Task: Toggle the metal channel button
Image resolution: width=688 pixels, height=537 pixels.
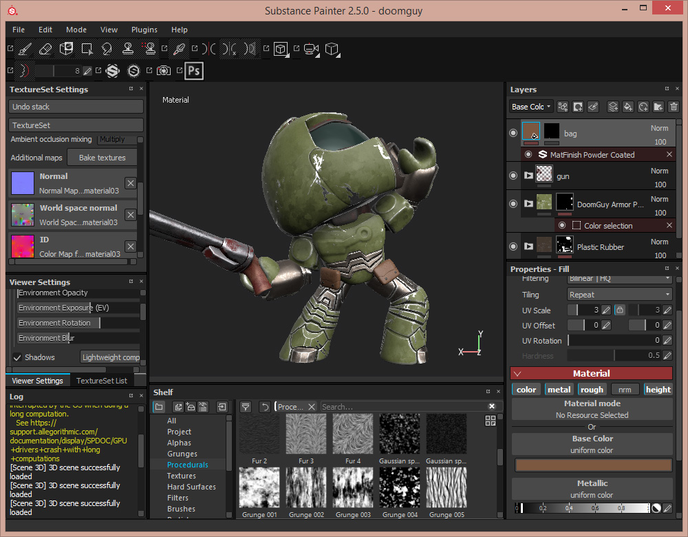Action: (559, 390)
